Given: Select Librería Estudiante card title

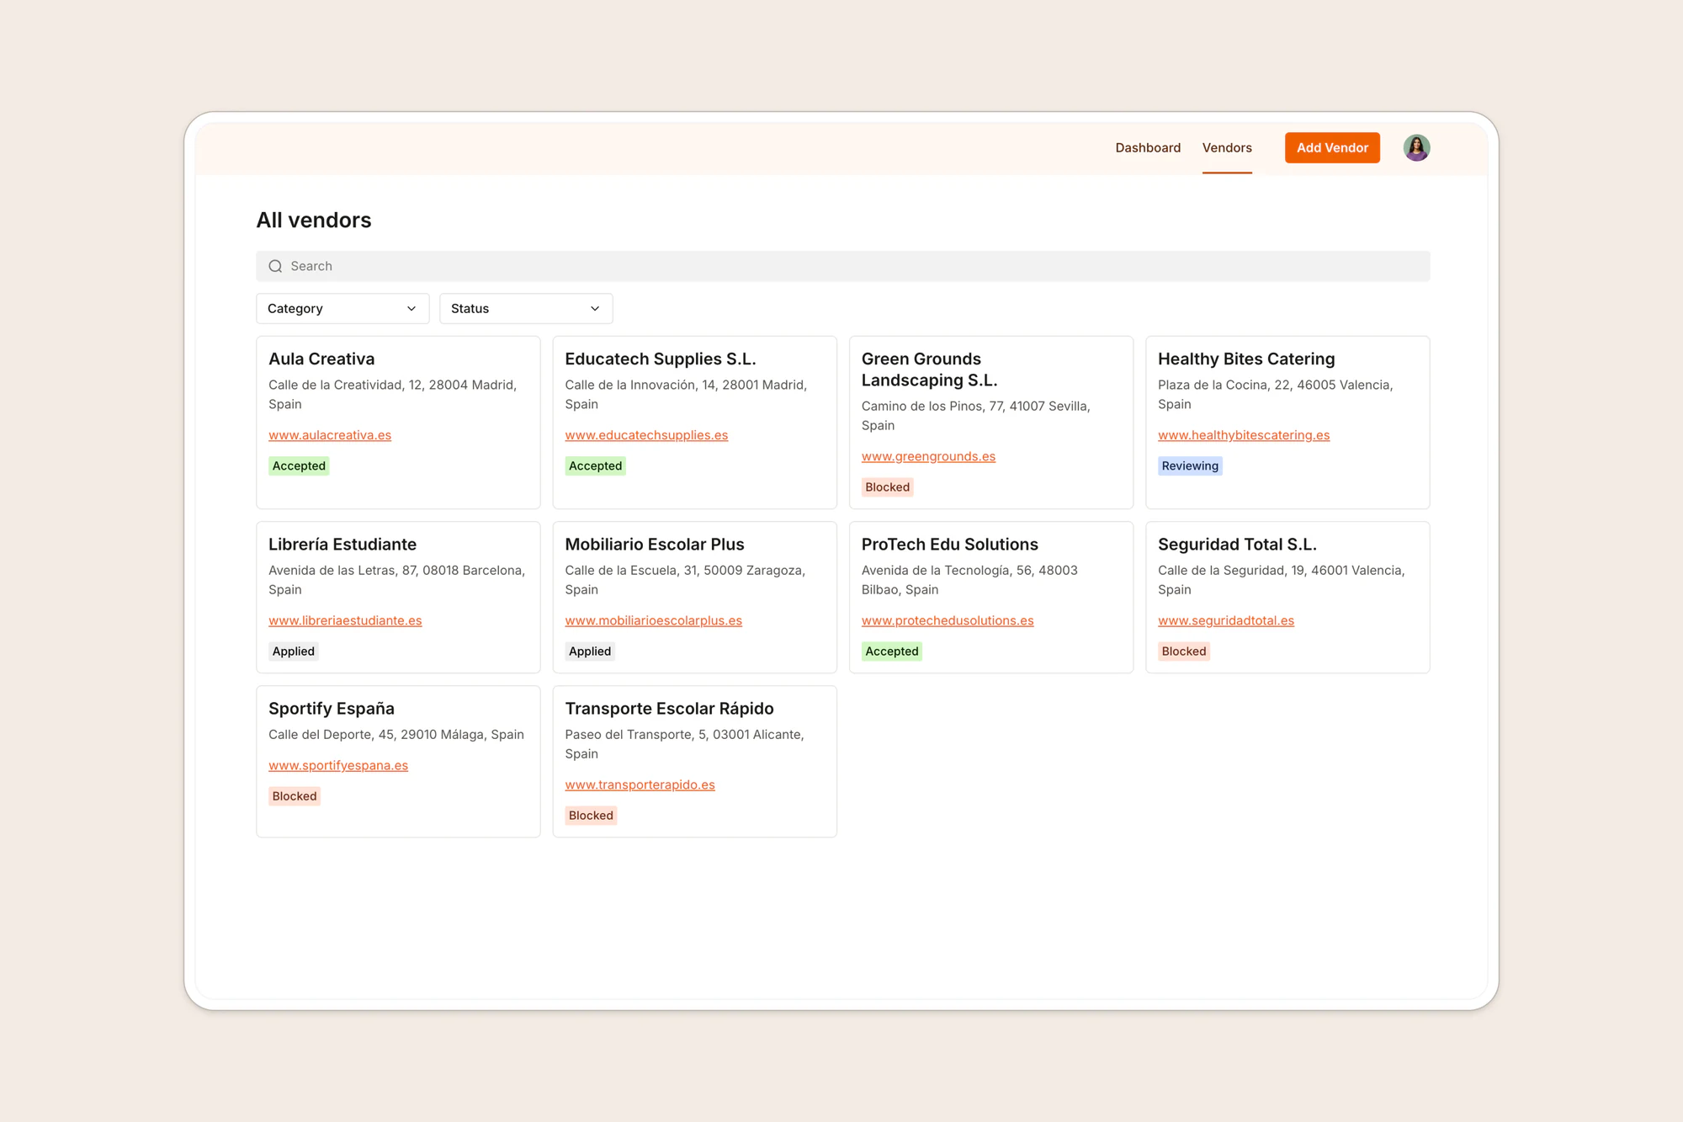Looking at the screenshot, I should 342,545.
